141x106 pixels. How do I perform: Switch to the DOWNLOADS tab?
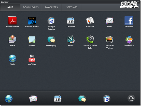pos(31,7)
